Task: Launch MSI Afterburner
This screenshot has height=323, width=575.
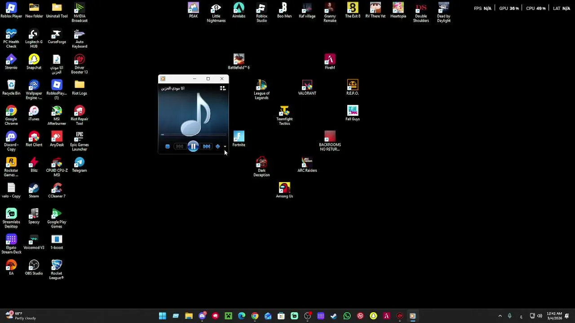Action: (57, 116)
